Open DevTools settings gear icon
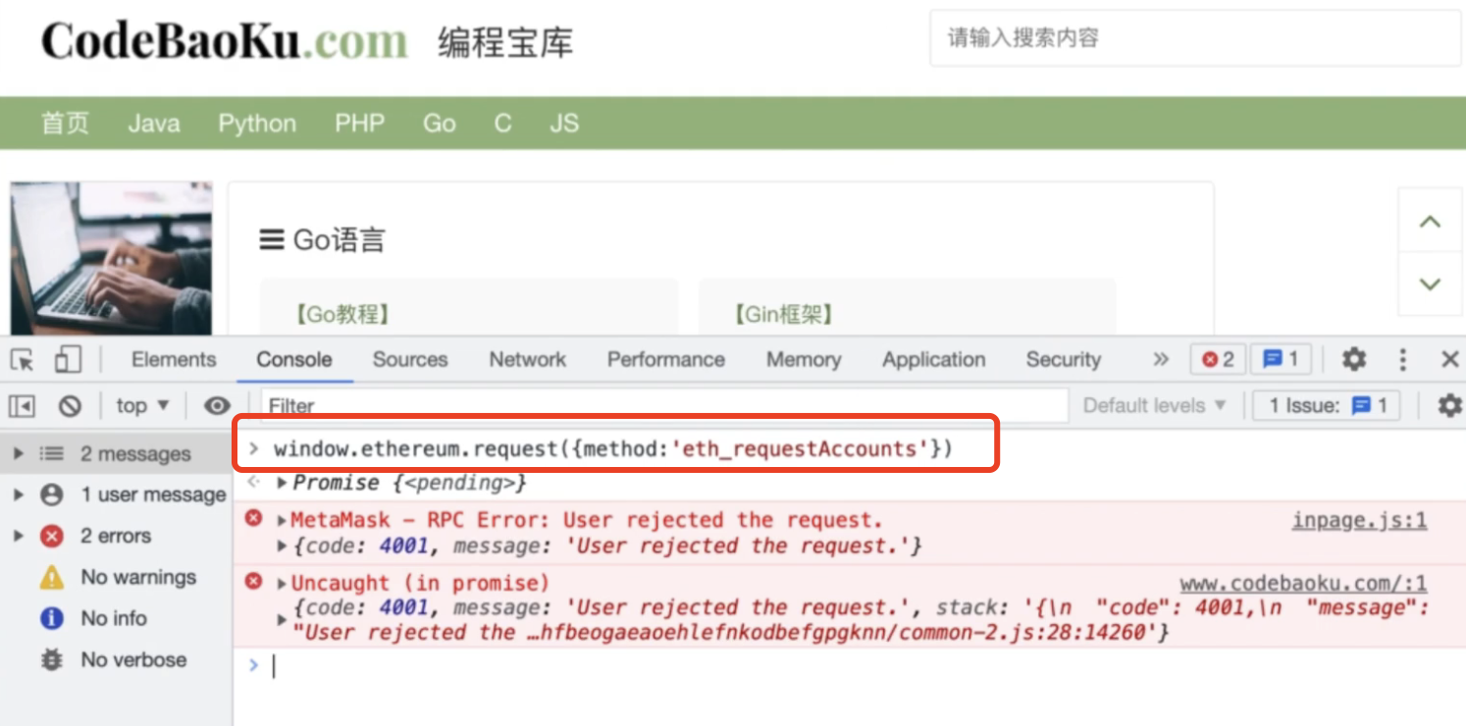 coord(1354,360)
